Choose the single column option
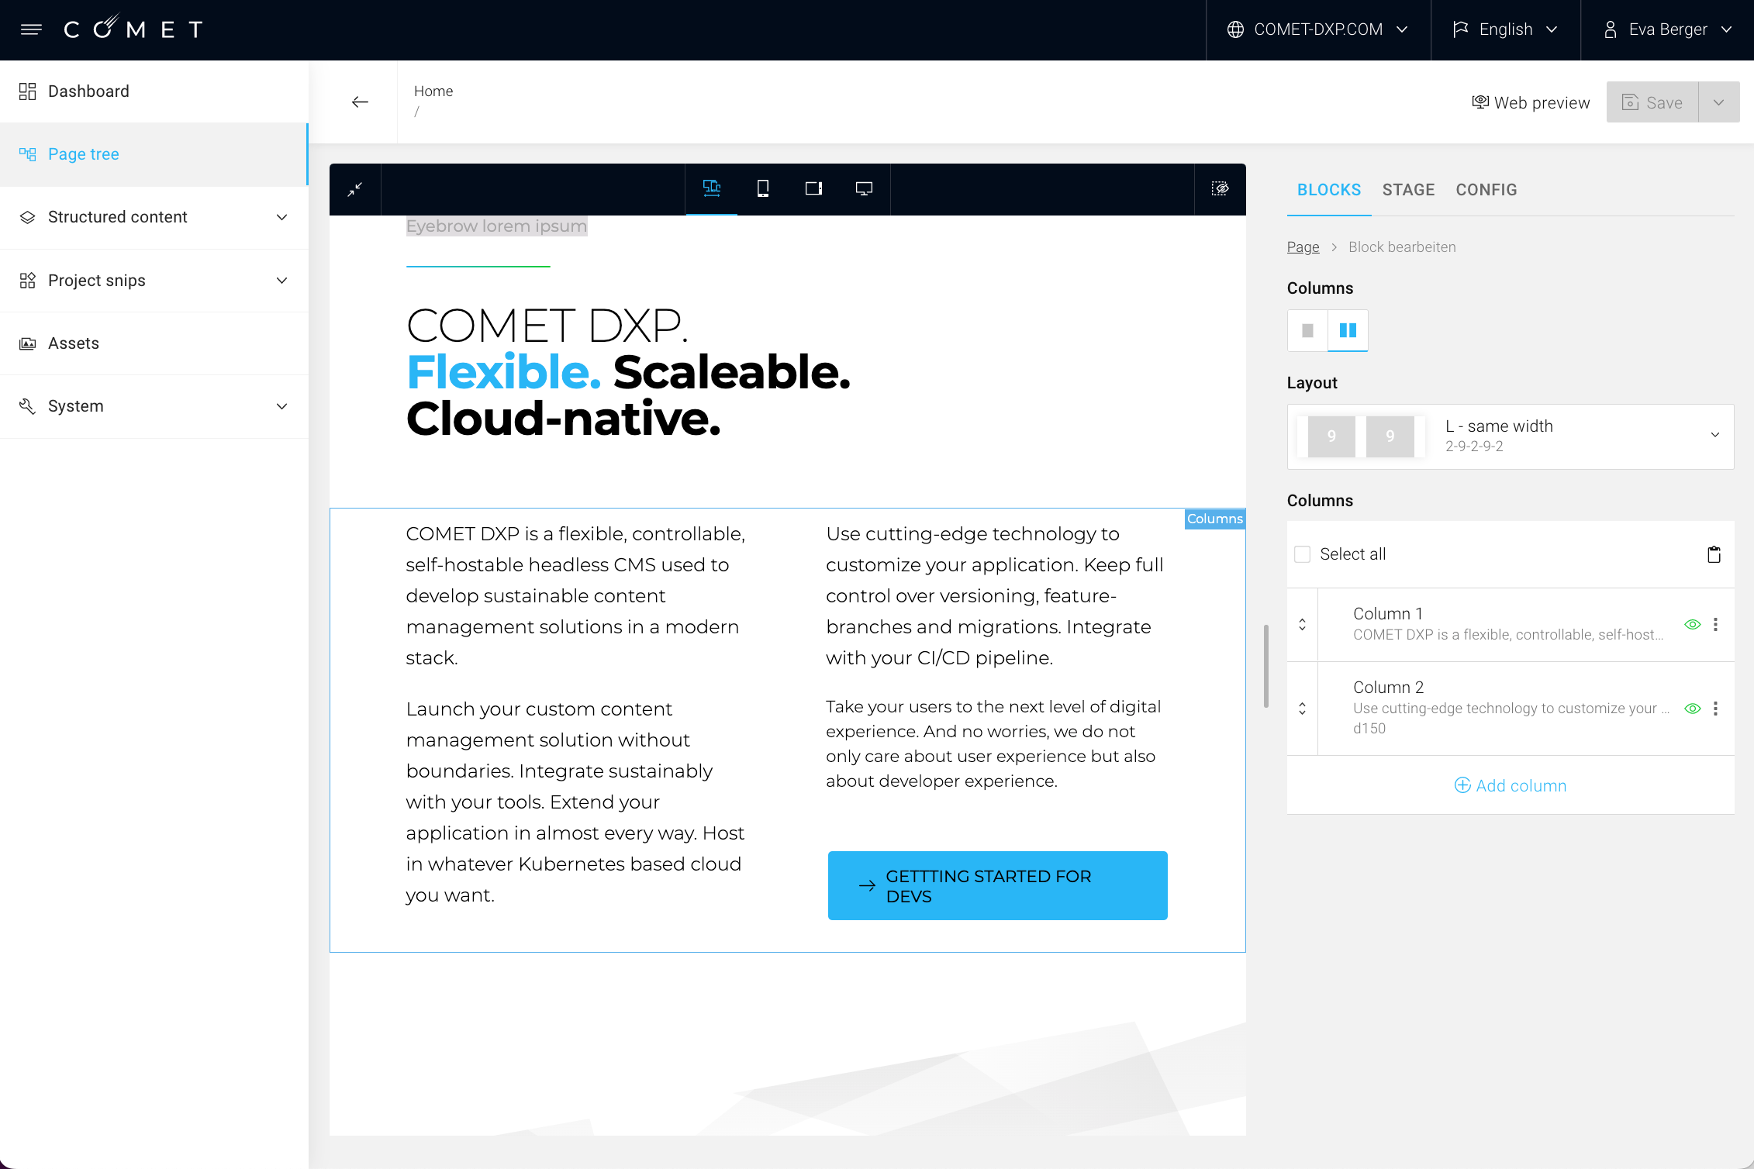The height and width of the screenshot is (1169, 1754). point(1307,331)
